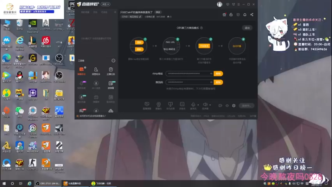Reveal the rtmp address with eye icon
The height and width of the screenshot is (187, 332).
[x=211, y=74]
